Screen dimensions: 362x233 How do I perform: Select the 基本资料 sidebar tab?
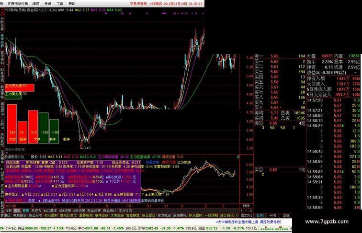pos(2,58)
